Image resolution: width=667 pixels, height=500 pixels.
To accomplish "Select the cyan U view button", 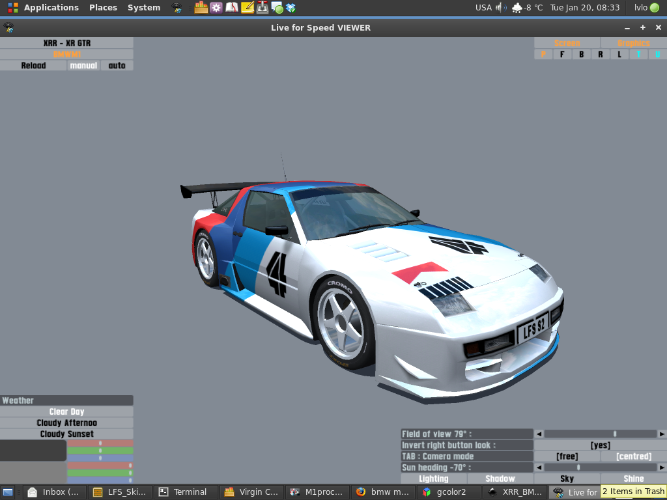I will (658, 55).
